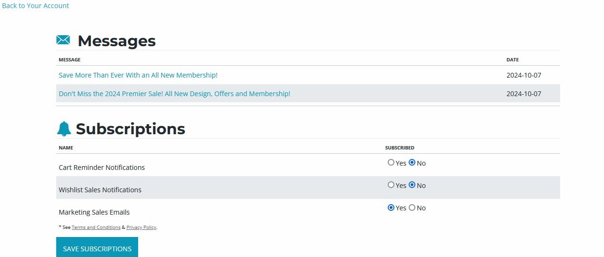Viewport: 604px width, 257px height.
Task: Click the date of the first message
Action: tap(523, 75)
